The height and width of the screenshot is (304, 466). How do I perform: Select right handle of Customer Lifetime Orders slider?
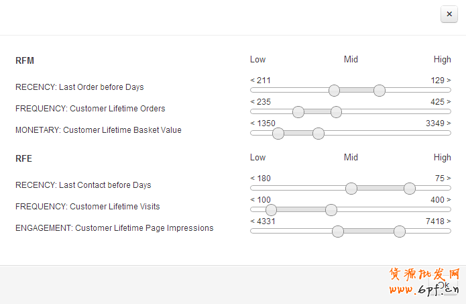[336, 112]
